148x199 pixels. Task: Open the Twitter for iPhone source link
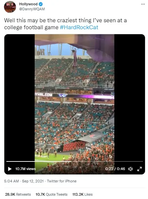pyautogui.click(x=62, y=181)
